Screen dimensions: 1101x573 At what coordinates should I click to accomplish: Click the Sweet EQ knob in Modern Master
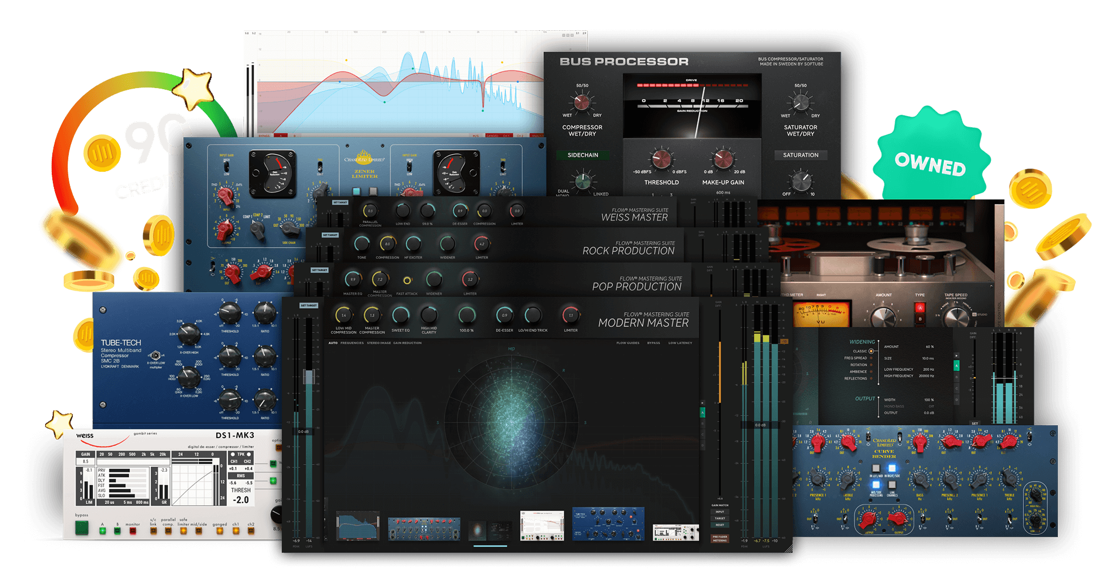[x=400, y=315]
